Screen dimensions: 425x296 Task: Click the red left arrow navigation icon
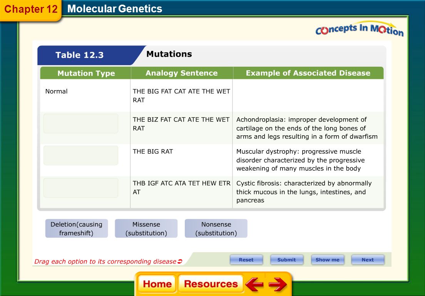[x=254, y=284]
